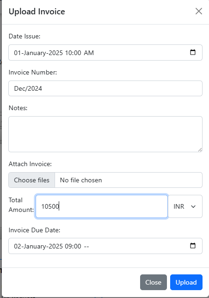Click the blue Upload button
The width and height of the screenshot is (209, 298).
pyautogui.click(x=186, y=282)
